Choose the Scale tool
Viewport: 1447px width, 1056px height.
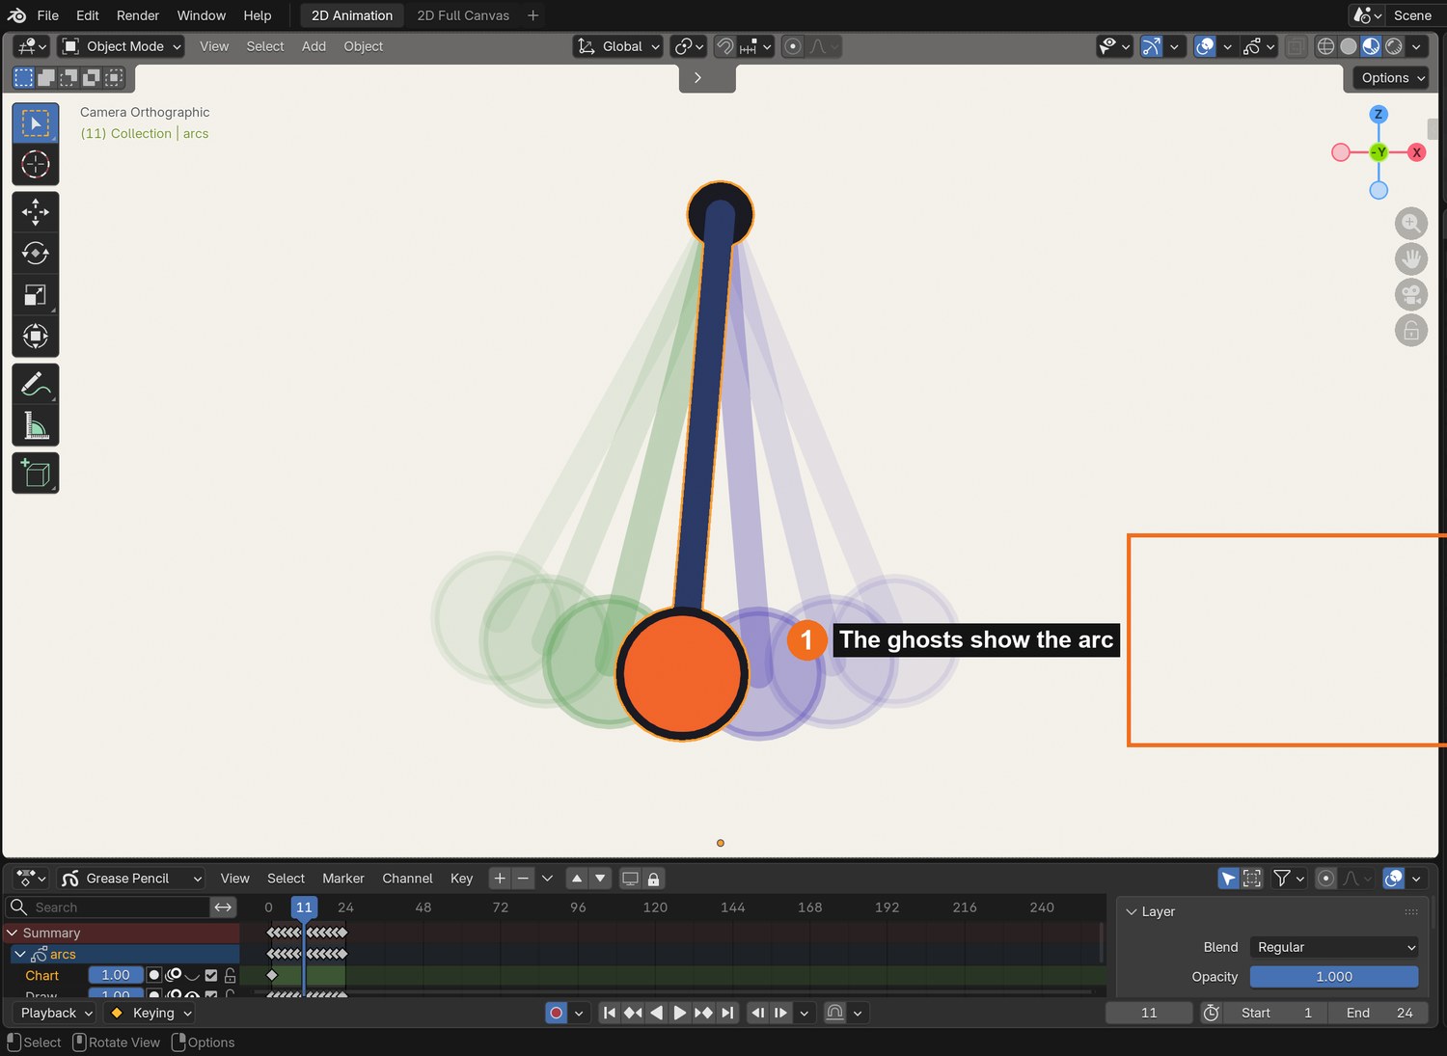(x=36, y=295)
